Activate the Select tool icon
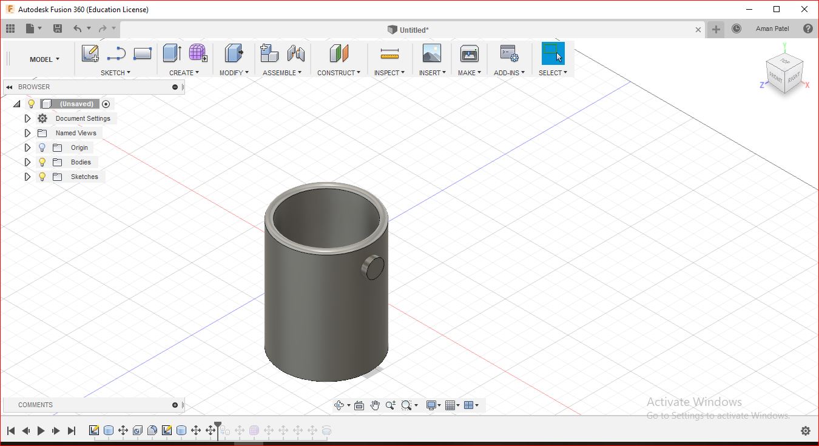819x446 pixels. click(x=553, y=53)
